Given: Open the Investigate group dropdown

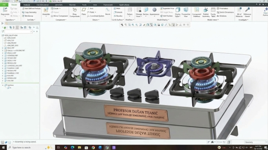Looking at the screenshot, I should click(244, 20).
